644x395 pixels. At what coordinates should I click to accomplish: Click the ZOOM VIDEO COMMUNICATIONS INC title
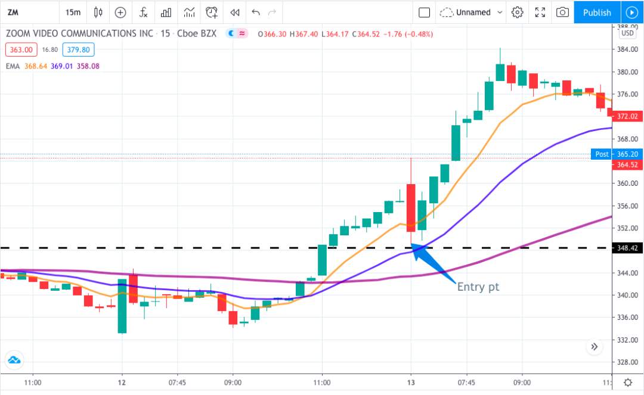coord(79,33)
